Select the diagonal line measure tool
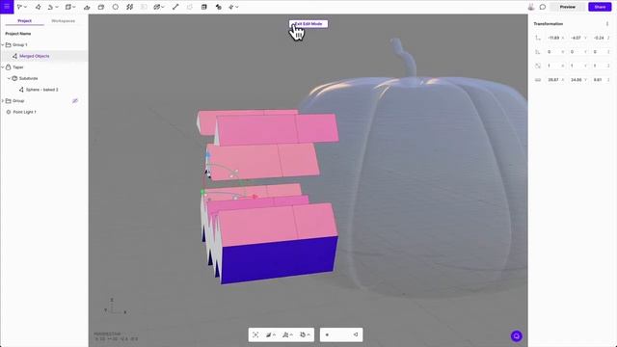 click(175, 7)
